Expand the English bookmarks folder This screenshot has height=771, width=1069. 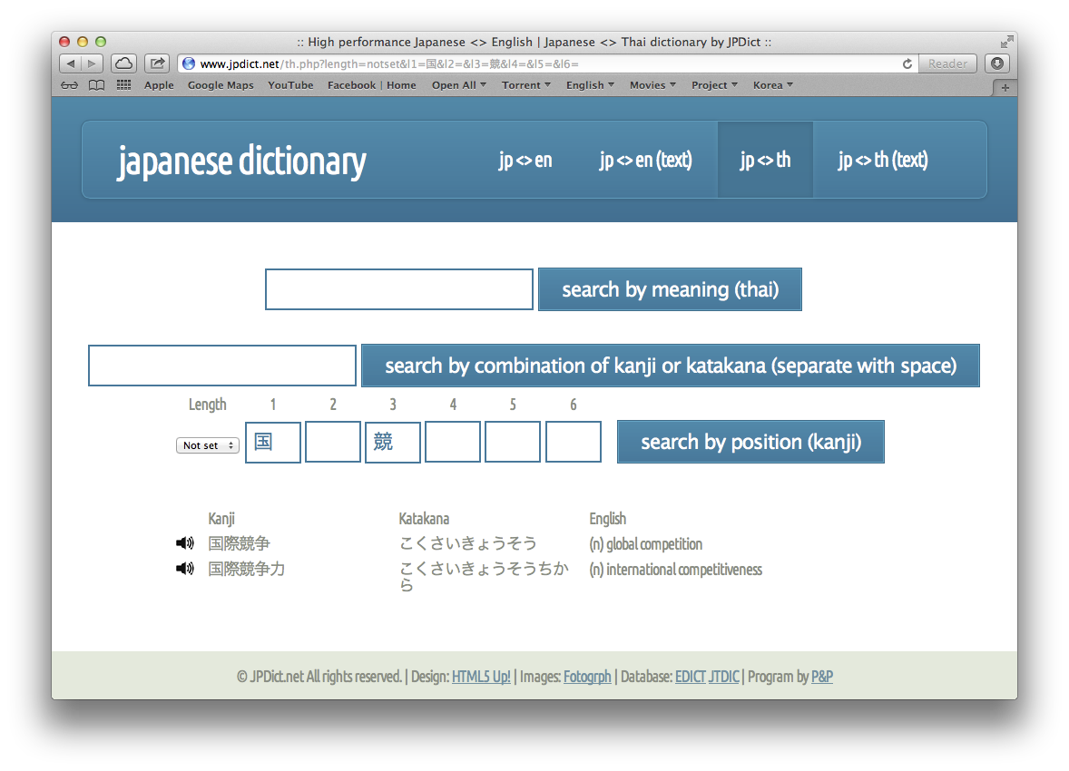(x=590, y=85)
